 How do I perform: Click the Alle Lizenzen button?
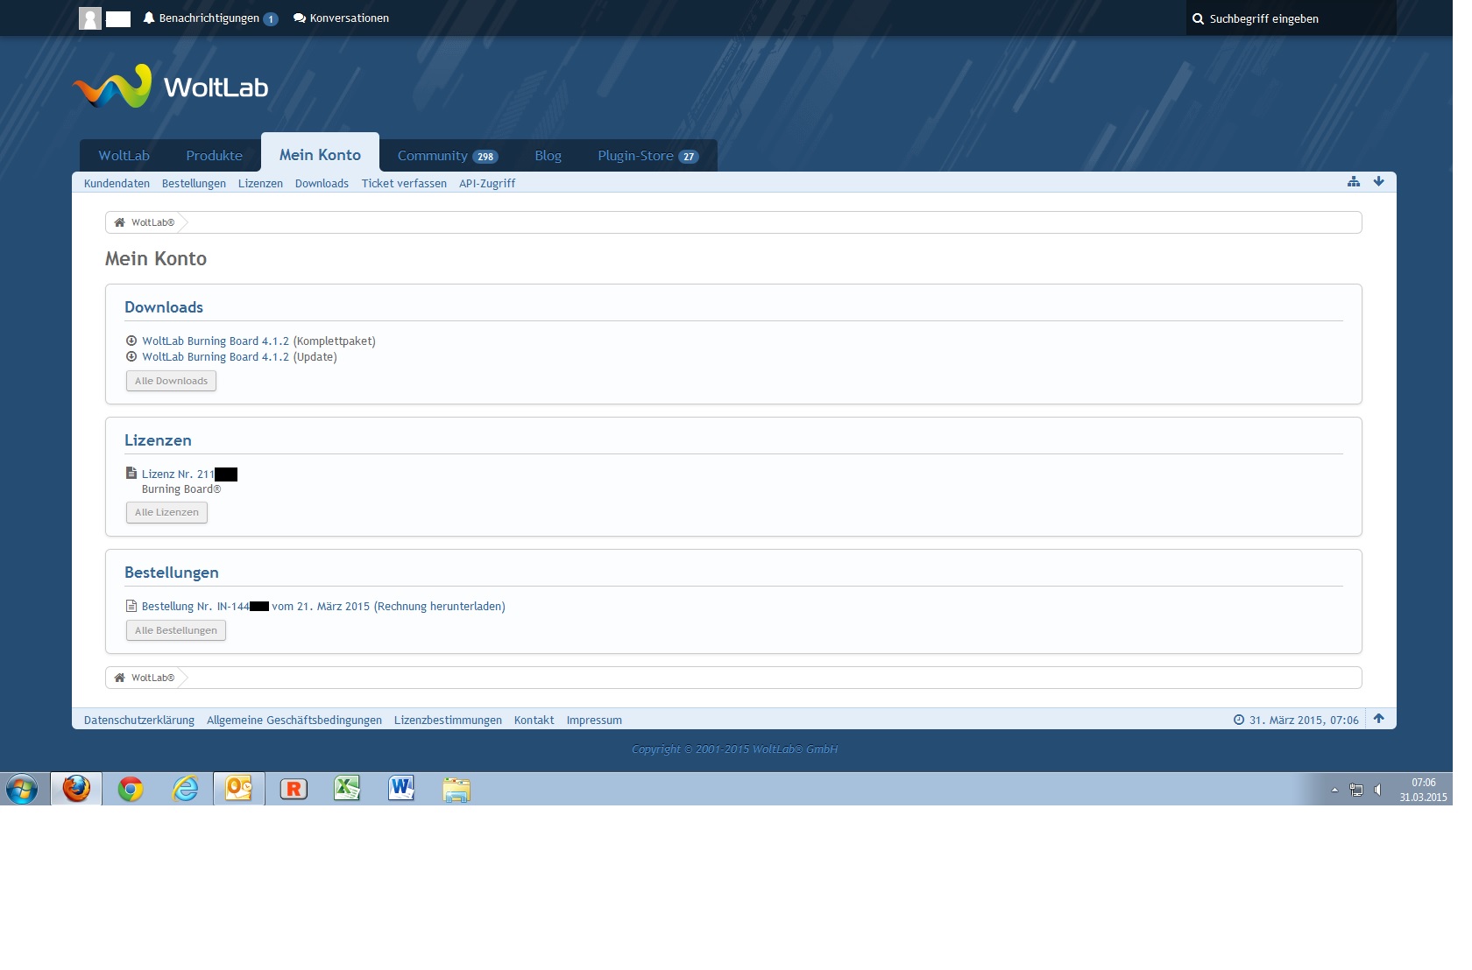click(x=166, y=512)
